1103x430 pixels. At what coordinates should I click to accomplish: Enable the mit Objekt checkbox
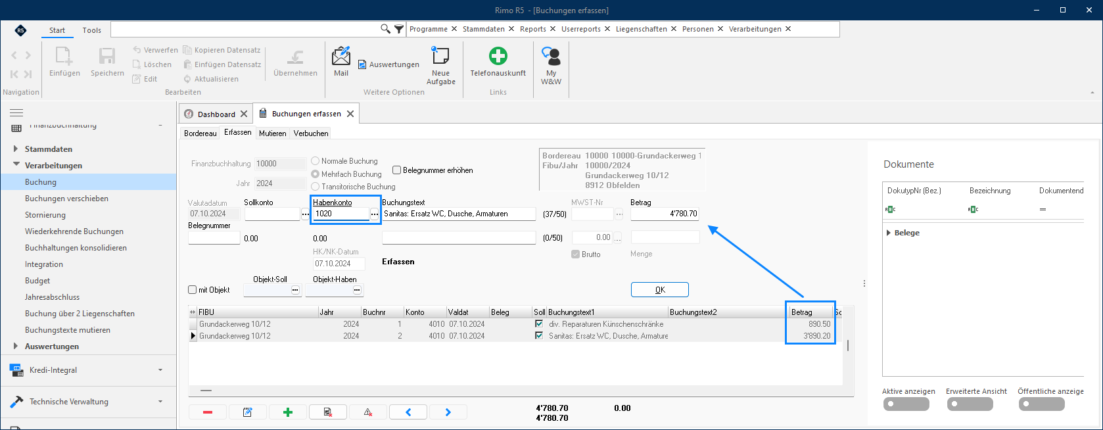coord(193,290)
